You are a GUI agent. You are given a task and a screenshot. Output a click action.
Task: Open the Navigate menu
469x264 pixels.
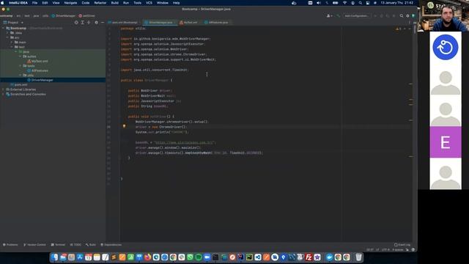[x=70, y=3]
